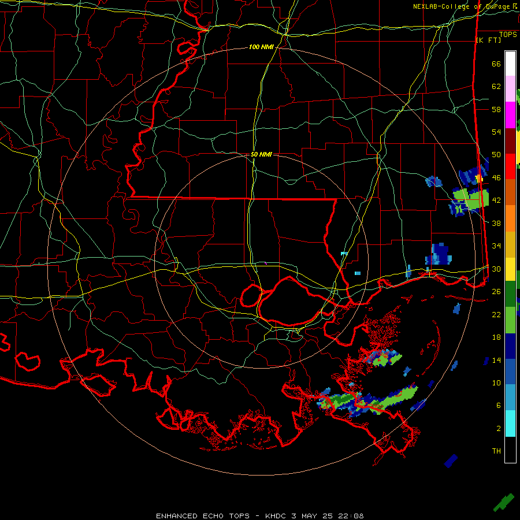Click the '34' legend value

click(496, 246)
